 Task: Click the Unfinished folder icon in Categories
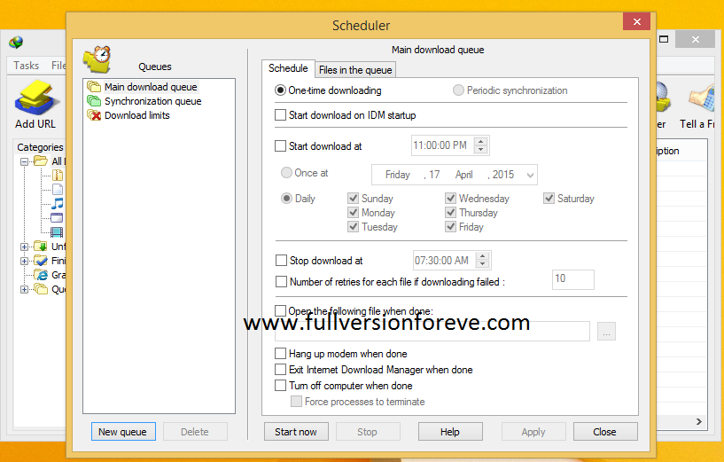pyautogui.click(x=41, y=247)
